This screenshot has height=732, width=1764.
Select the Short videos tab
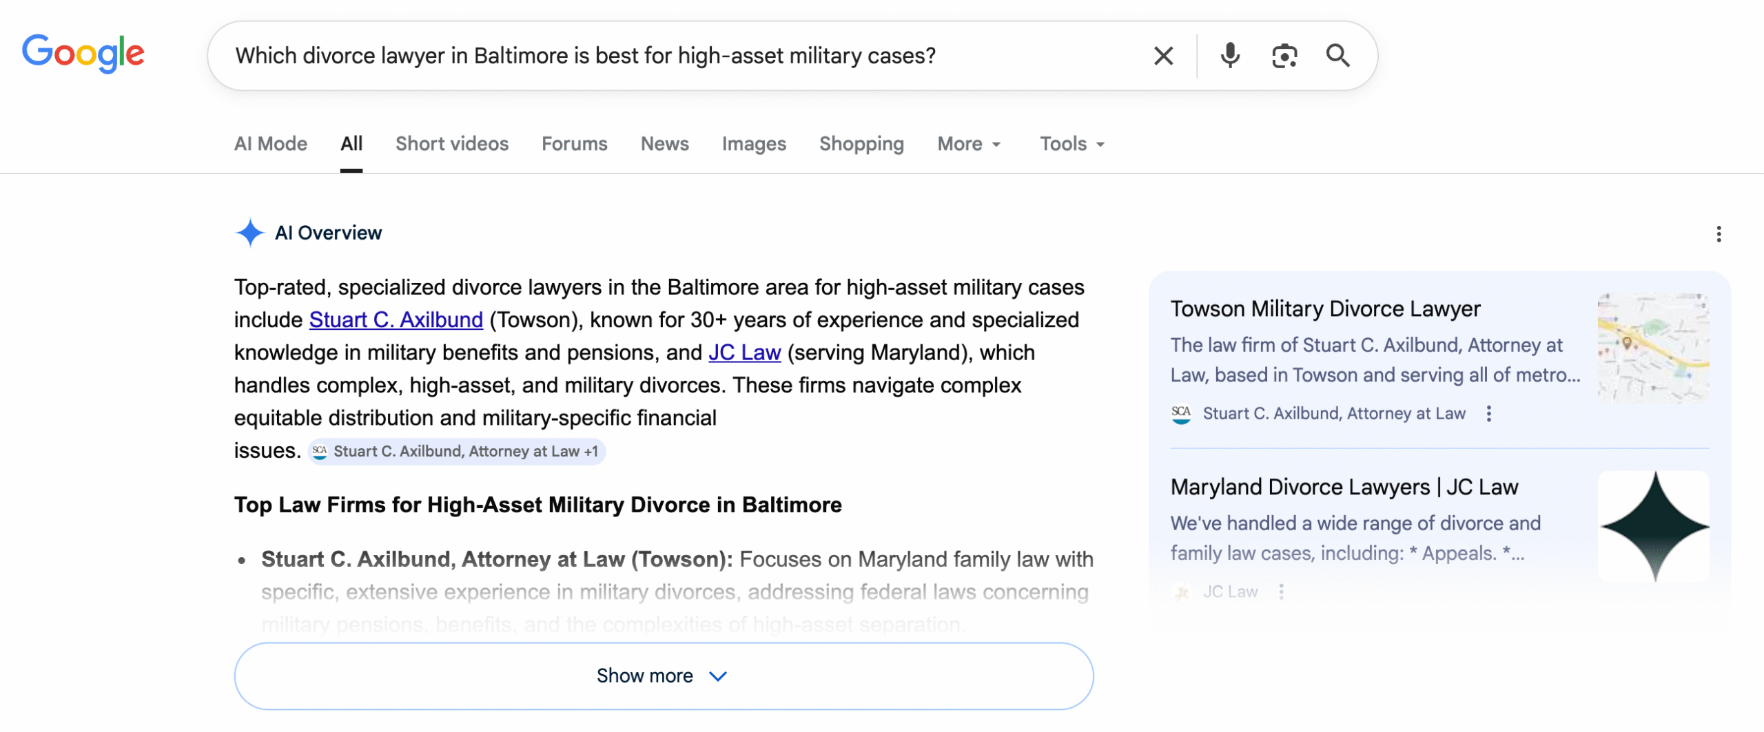tap(451, 144)
